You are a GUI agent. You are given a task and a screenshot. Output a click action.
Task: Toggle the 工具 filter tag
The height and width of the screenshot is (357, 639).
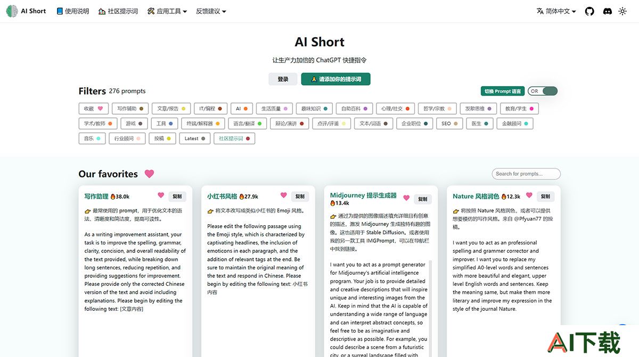pyautogui.click(x=165, y=123)
